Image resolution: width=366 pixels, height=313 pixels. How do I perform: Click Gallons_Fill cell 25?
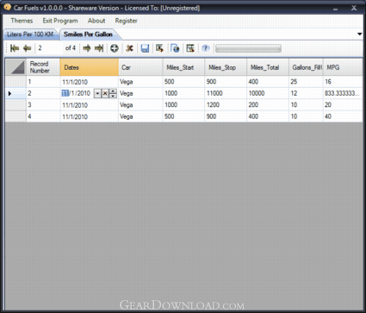pos(307,82)
